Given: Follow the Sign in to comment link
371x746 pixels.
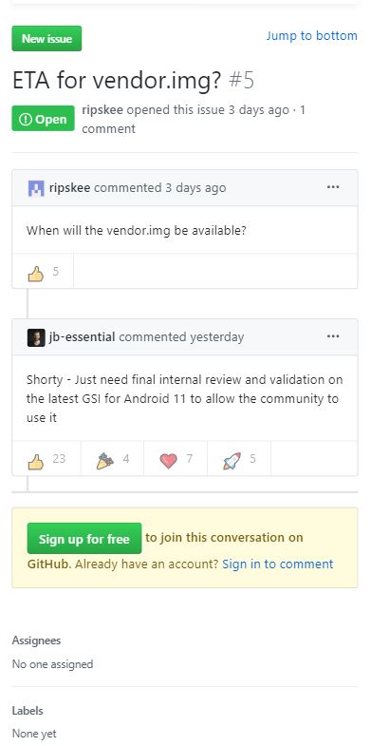Looking at the screenshot, I should pos(277,564).
